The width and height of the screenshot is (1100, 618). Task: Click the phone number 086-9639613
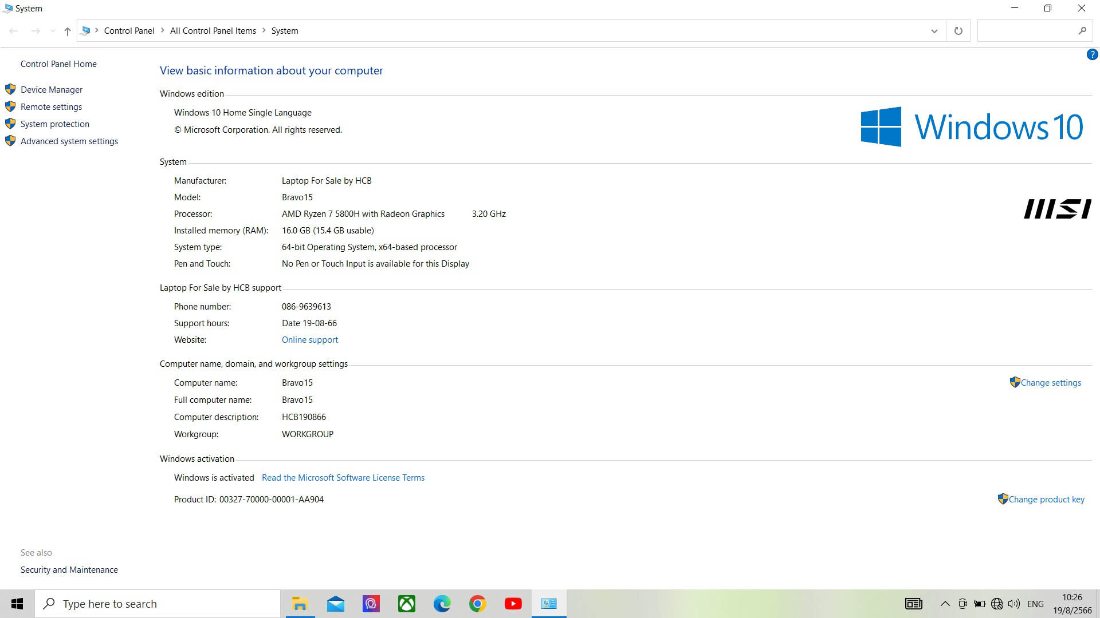(x=307, y=307)
